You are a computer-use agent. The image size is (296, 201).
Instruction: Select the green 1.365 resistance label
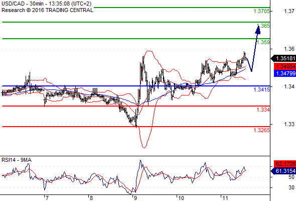tap(263, 26)
